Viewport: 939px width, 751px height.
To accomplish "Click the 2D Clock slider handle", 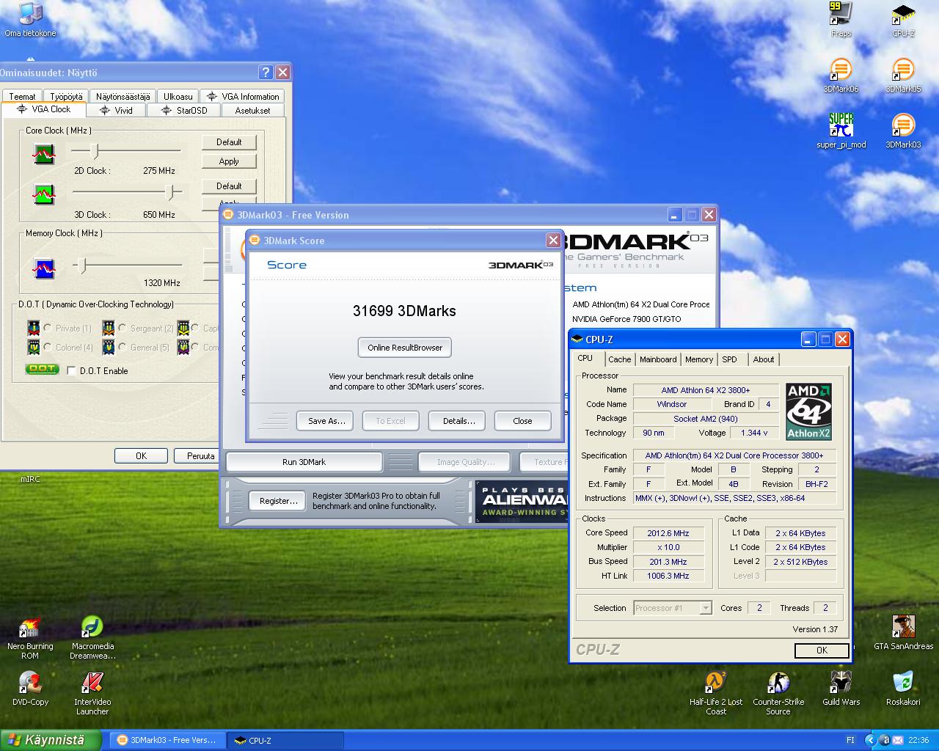I will click(95, 151).
